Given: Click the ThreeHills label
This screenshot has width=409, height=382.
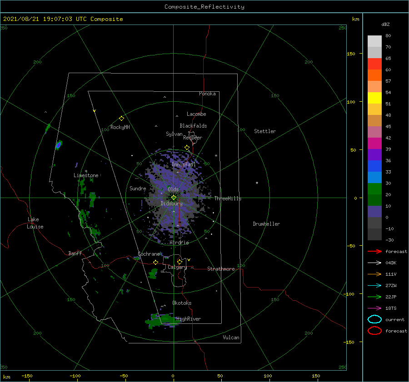Looking at the screenshot, I should pyautogui.click(x=228, y=198).
